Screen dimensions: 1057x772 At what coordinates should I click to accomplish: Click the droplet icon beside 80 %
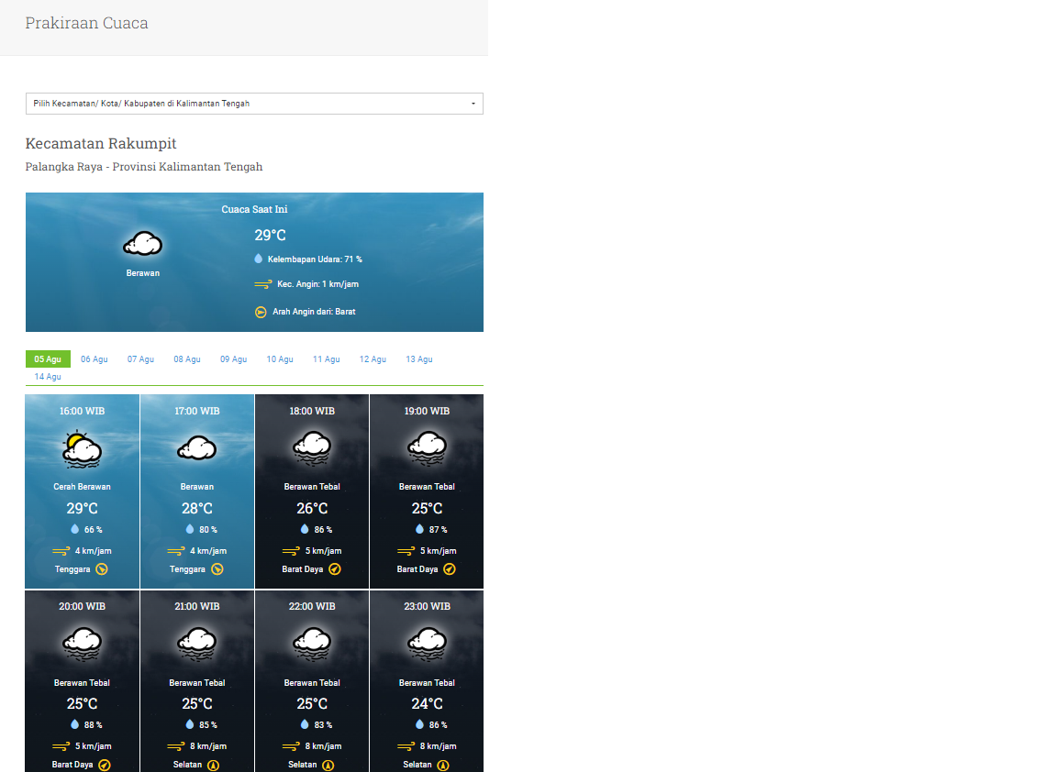(190, 529)
